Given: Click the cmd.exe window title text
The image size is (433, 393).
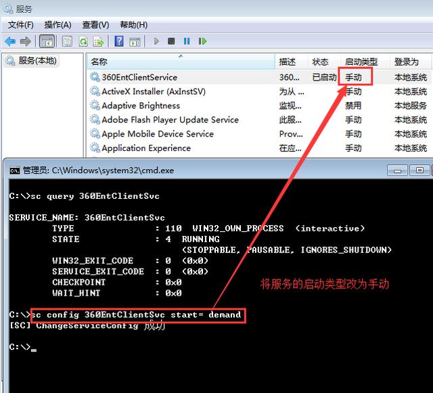Looking at the screenshot, I should click(98, 170).
